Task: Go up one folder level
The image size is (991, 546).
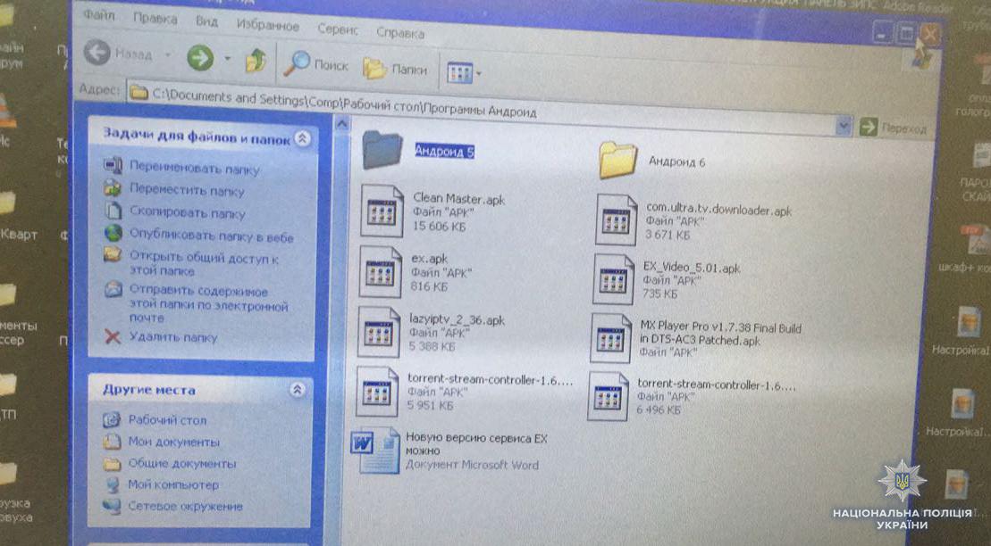Action: (x=256, y=62)
